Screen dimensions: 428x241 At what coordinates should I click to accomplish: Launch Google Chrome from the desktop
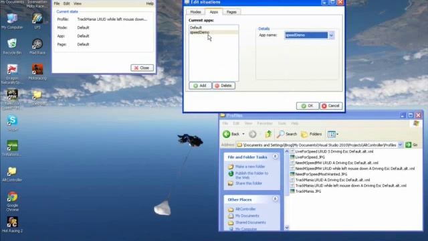[x=12, y=201]
